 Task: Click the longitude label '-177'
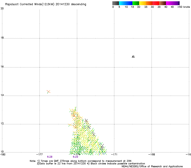(x=39, y=155)
